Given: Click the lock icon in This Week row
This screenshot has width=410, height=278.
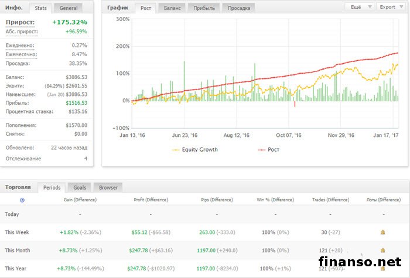Looking at the screenshot, I should point(382,232).
